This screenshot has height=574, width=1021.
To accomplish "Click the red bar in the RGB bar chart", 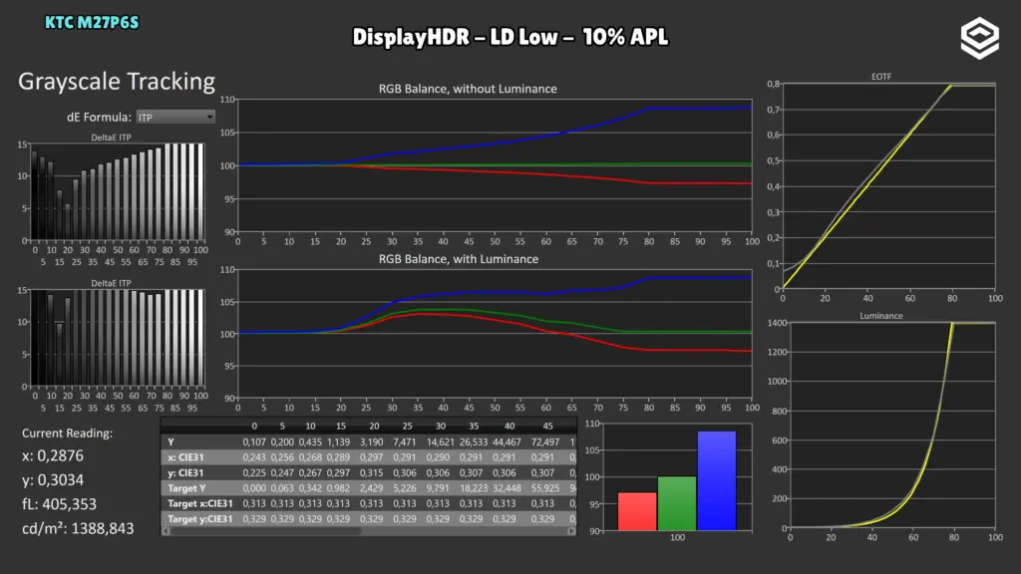I will click(637, 511).
